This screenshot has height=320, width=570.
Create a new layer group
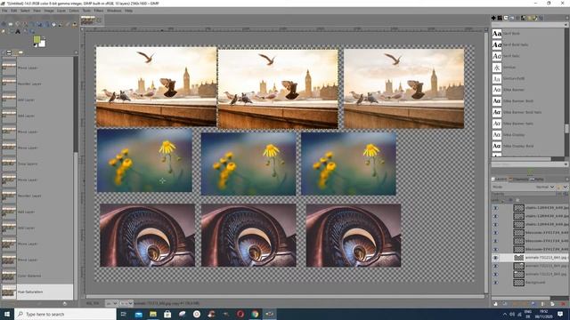(505, 303)
